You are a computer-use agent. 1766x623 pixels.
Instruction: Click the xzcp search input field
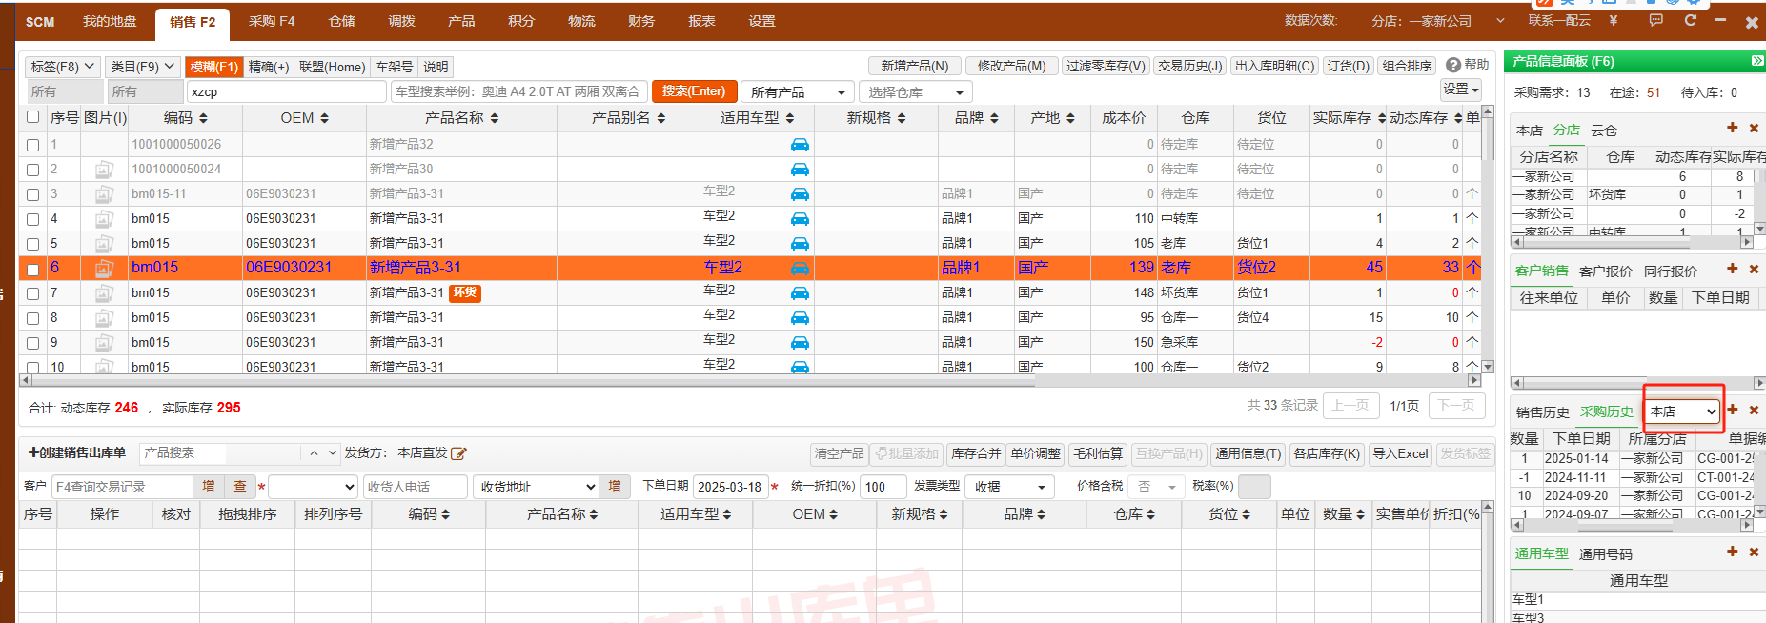[286, 92]
